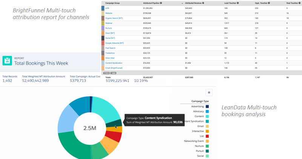
Task: Click the blue color swatch for ADR row
Action: pyautogui.click(x=103, y=8)
